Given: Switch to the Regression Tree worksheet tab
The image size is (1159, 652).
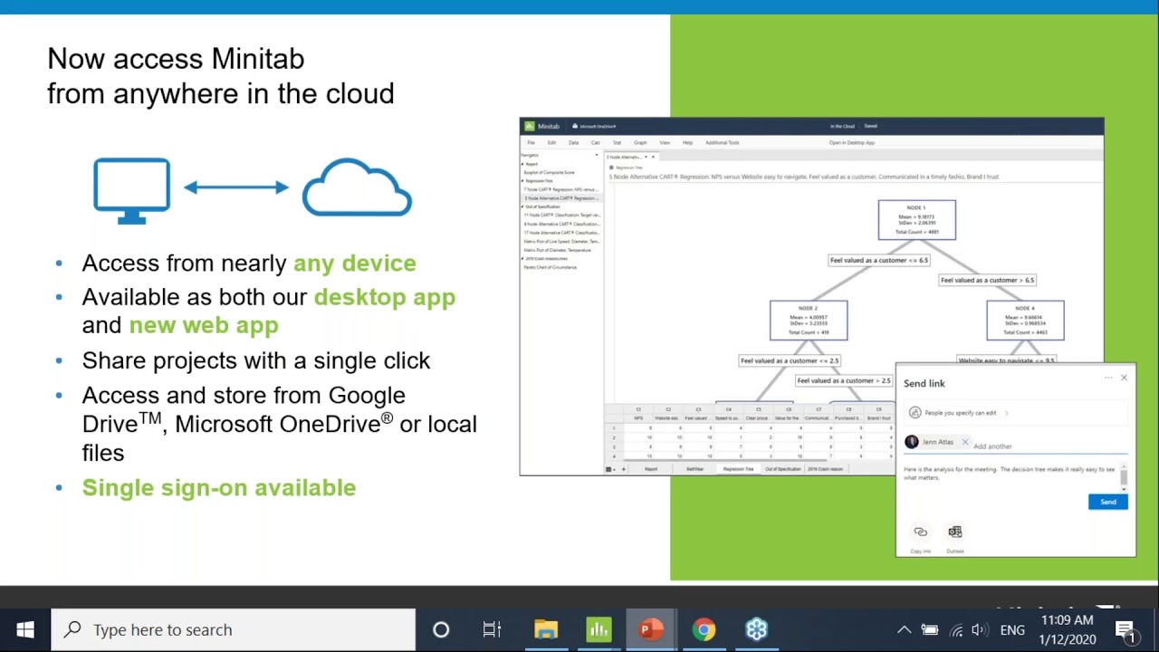Looking at the screenshot, I should click(738, 469).
